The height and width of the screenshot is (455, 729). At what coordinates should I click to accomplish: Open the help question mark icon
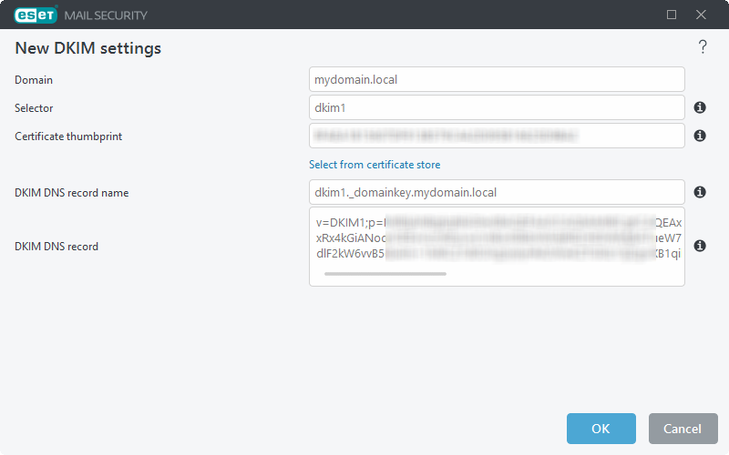point(703,47)
